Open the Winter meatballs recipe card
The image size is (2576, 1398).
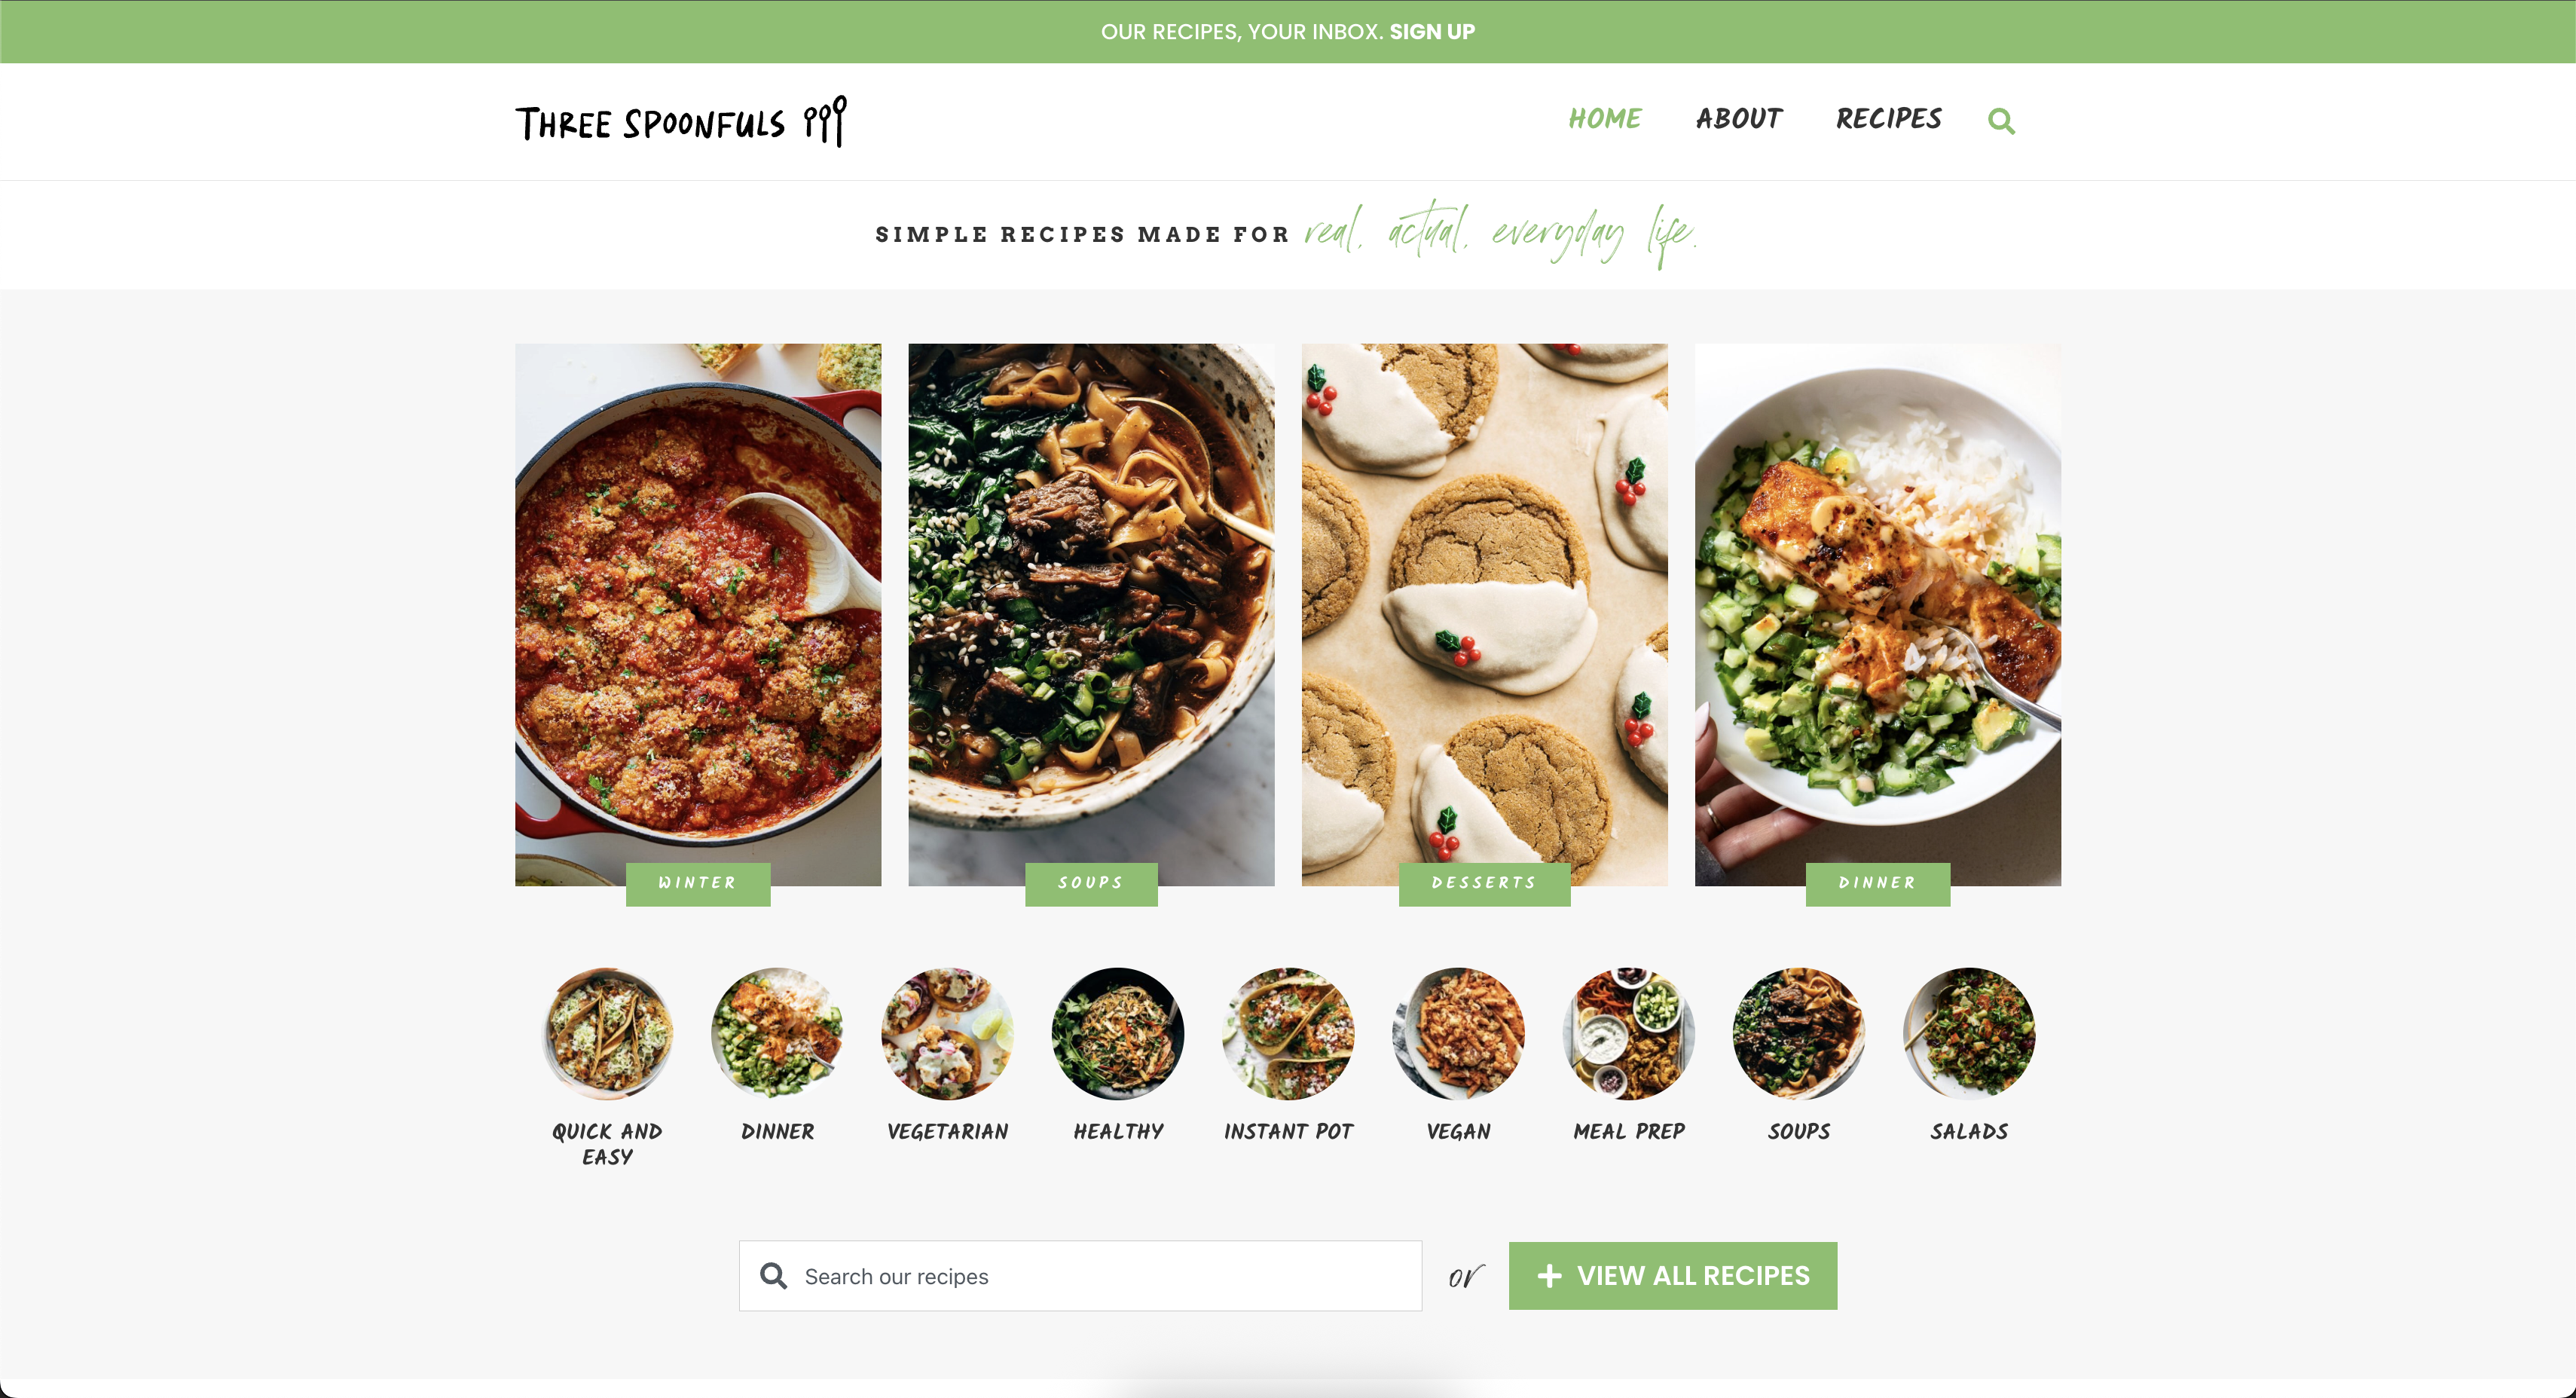(x=698, y=614)
